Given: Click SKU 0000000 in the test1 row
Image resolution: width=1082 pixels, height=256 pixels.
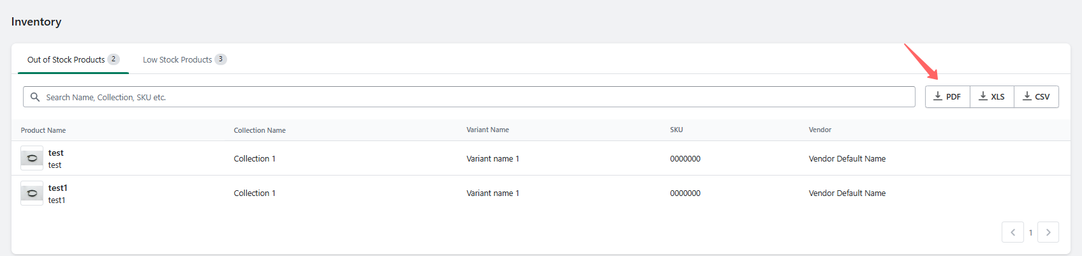Looking at the screenshot, I should [x=685, y=193].
